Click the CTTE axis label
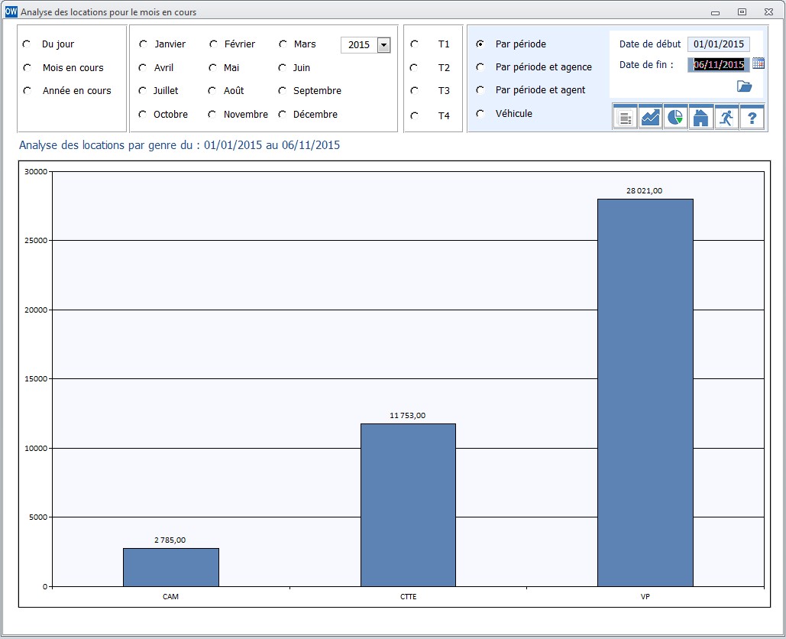786x639 pixels. 408,596
